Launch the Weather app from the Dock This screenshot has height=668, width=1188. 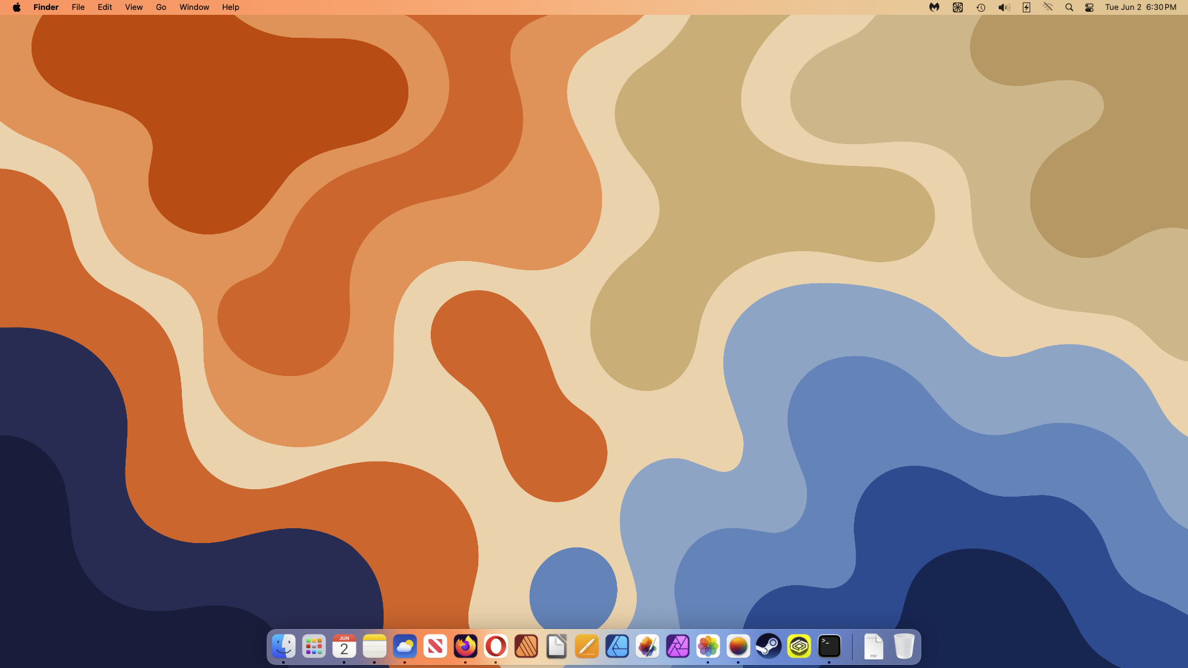tap(405, 647)
